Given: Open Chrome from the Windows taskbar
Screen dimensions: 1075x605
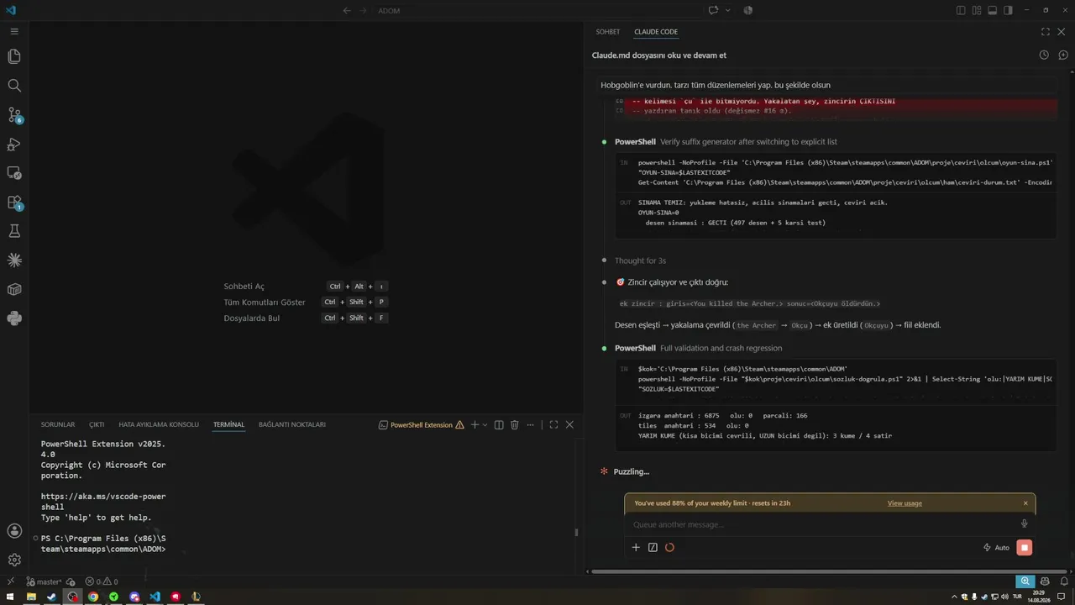Looking at the screenshot, I should tap(93, 597).
